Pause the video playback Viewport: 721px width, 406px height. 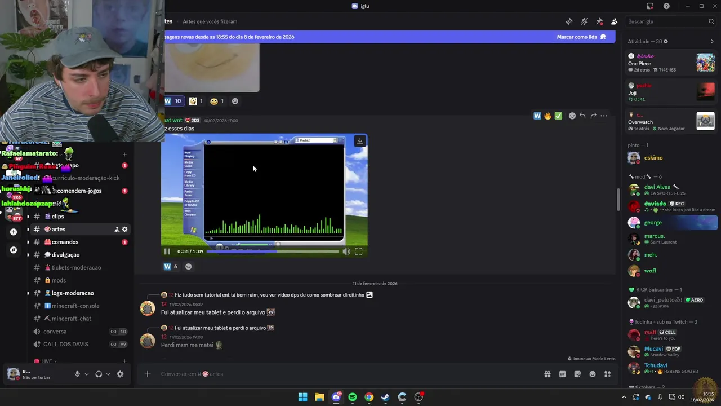[167, 251]
